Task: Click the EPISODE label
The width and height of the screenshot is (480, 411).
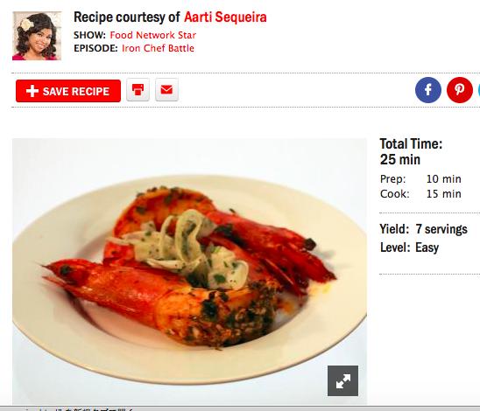Action: pyautogui.click(x=95, y=48)
